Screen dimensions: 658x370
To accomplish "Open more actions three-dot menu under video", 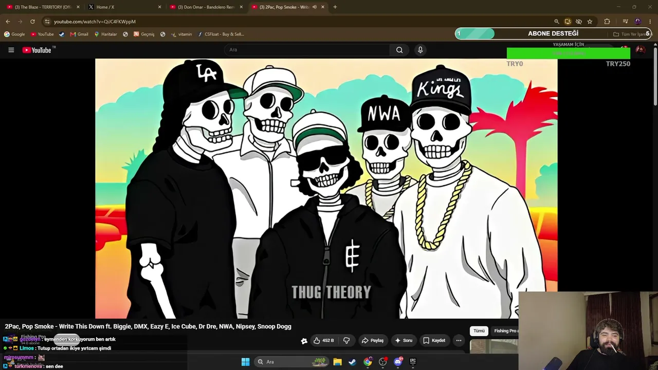I will click(459, 340).
